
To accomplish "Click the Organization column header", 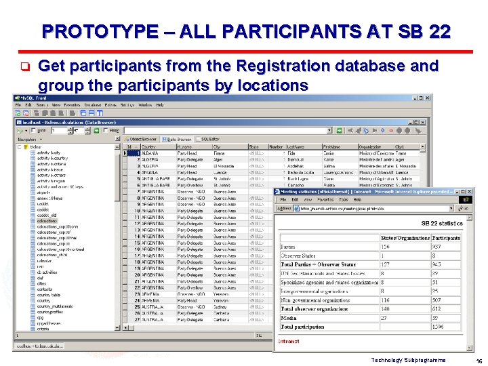I will click(x=376, y=146).
